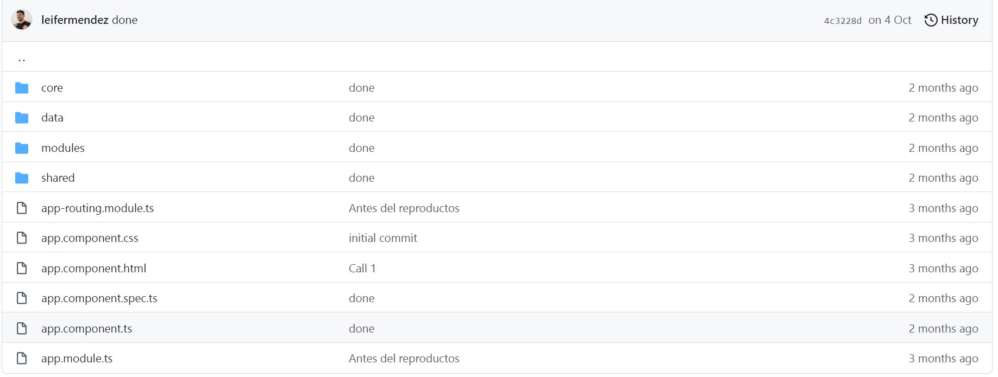Open the shared folder
This screenshot has width=998, height=377.
pyautogui.click(x=58, y=177)
